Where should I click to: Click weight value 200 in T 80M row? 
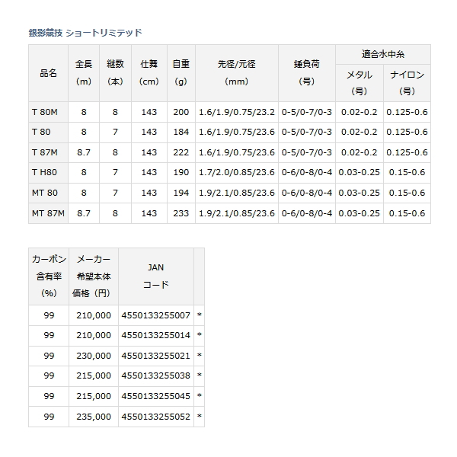click(181, 112)
